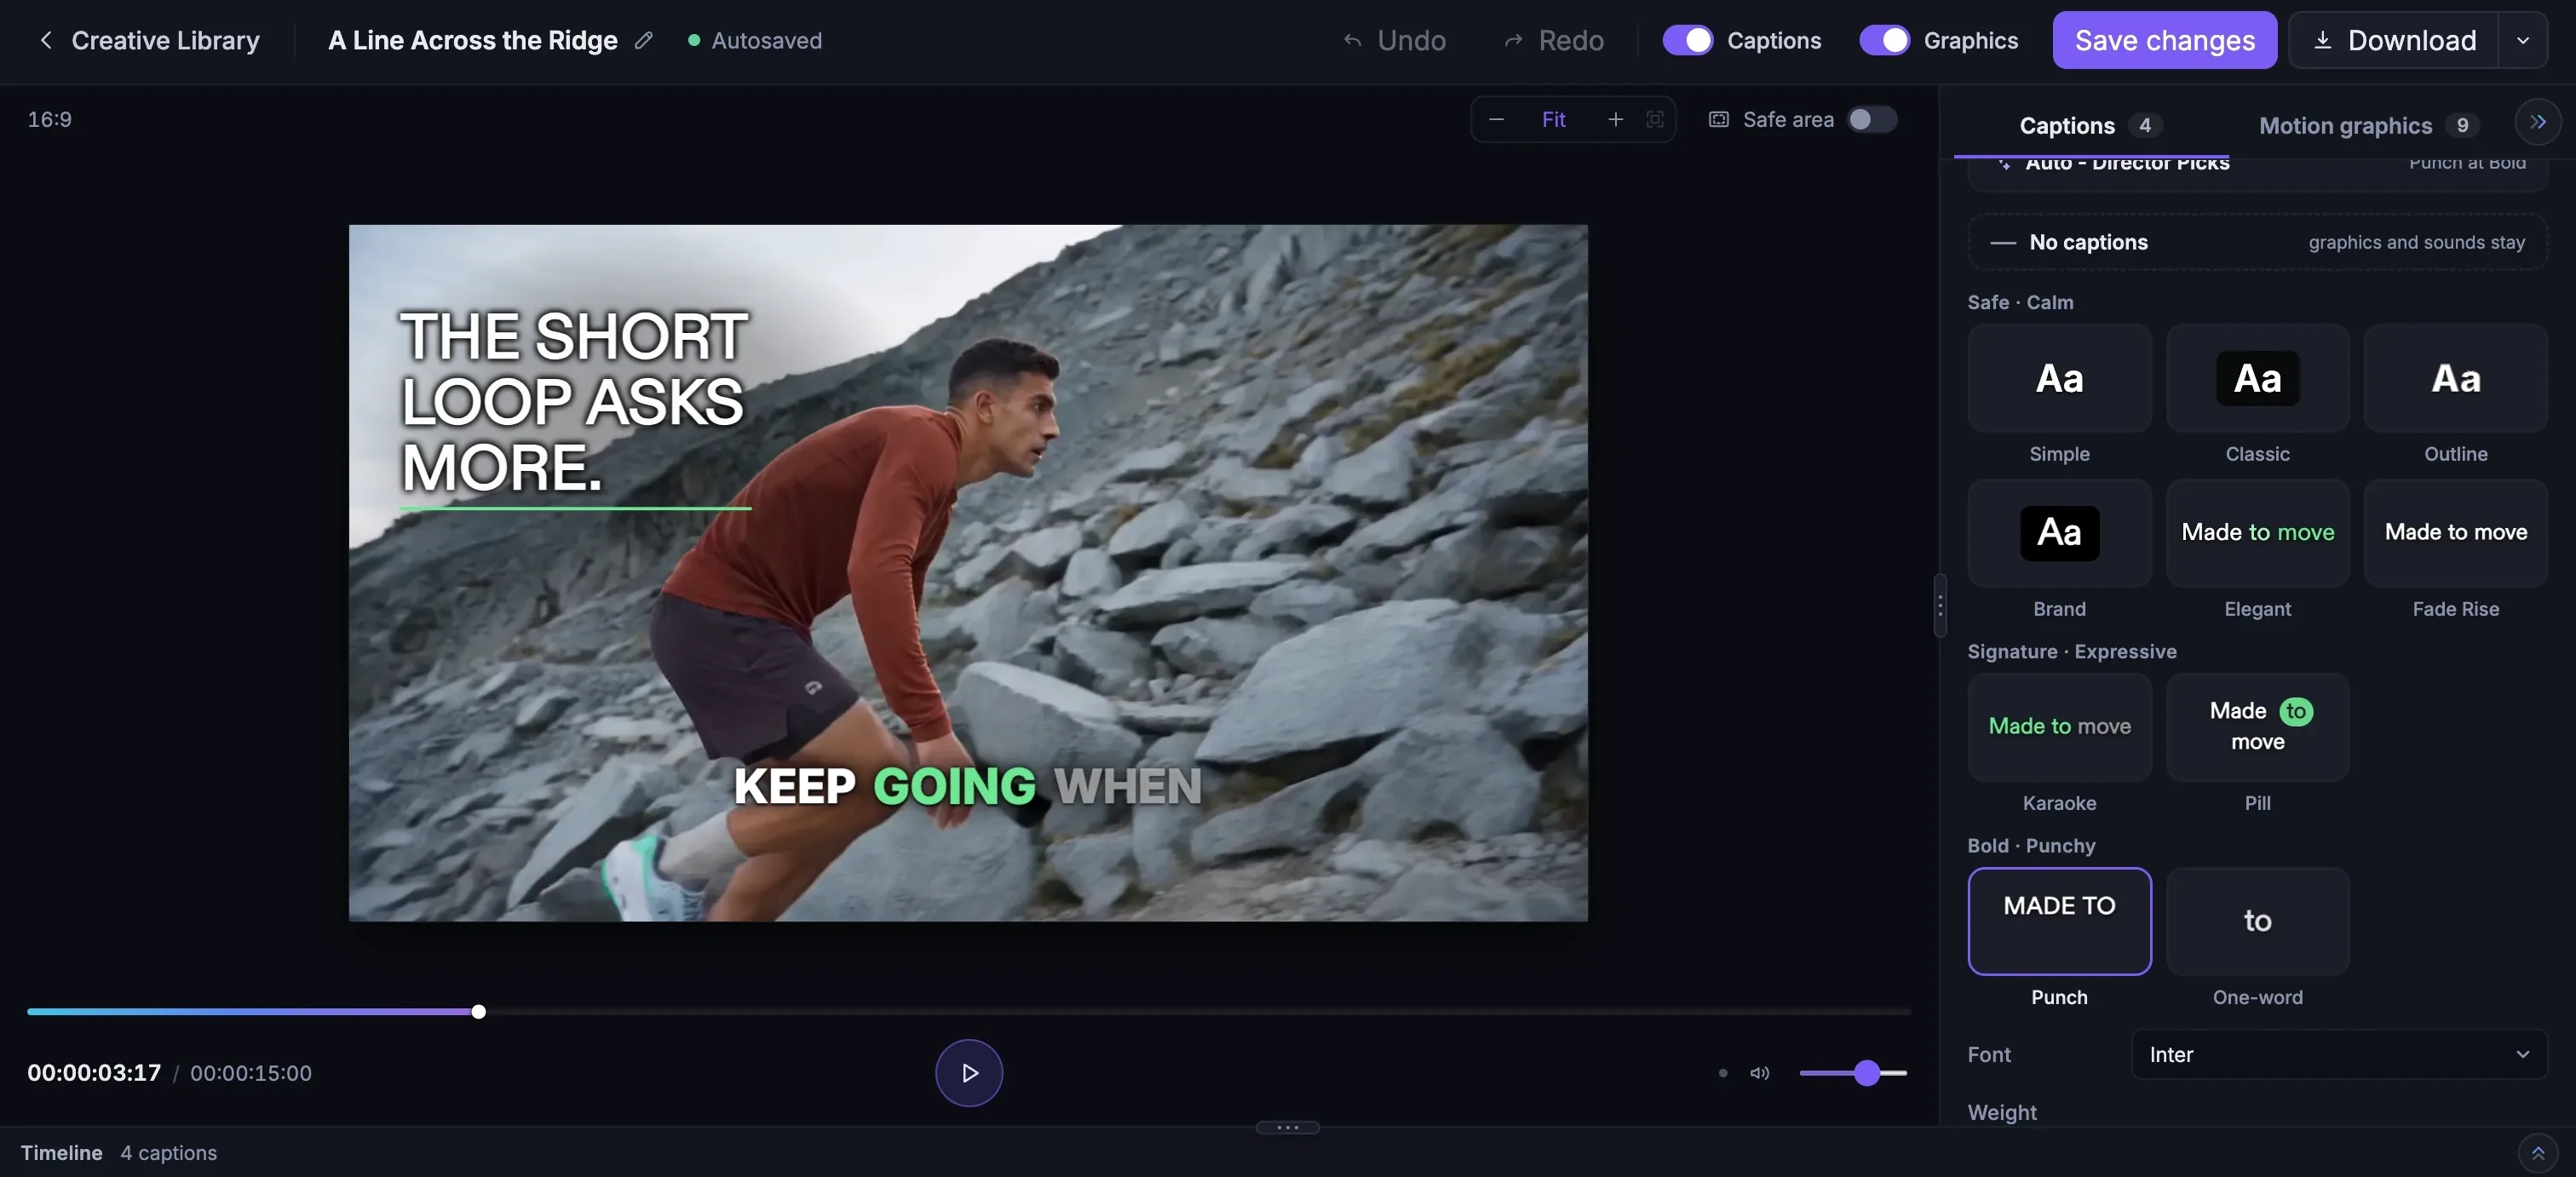Select the Pill caption style
This screenshot has height=1177, width=2576.
[2257, 727]
